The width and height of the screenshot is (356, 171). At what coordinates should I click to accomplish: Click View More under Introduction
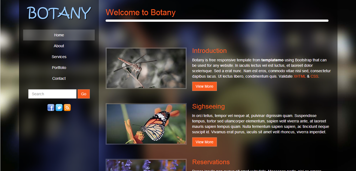click(x=204, y=86)
